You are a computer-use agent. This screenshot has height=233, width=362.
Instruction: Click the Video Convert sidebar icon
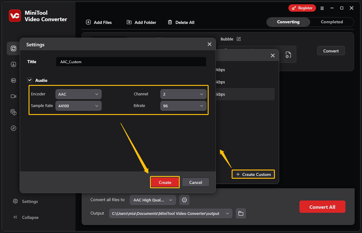13,48
